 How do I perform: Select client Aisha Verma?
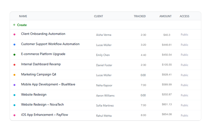104,35
